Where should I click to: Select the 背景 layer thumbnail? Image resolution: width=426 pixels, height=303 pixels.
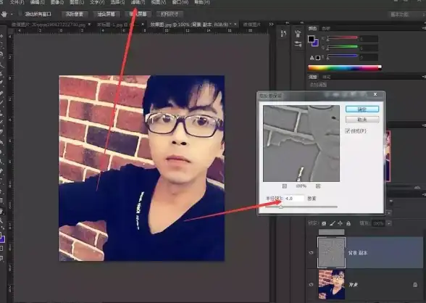[332, 285]
